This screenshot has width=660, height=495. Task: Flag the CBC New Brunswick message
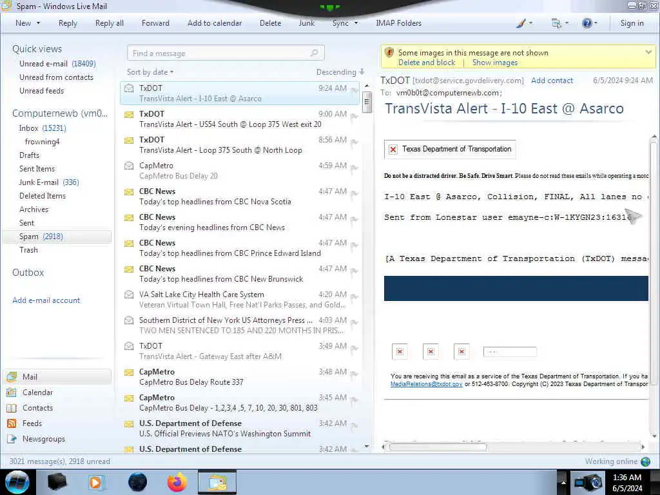click(354, 271)
